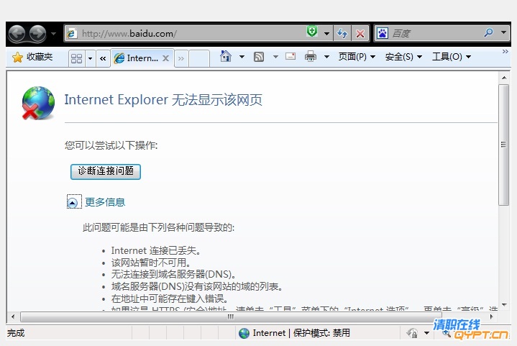This screenshot has height=346, width=517.
Task: Click the browser Forward arrow button
Action: (37, 34)
